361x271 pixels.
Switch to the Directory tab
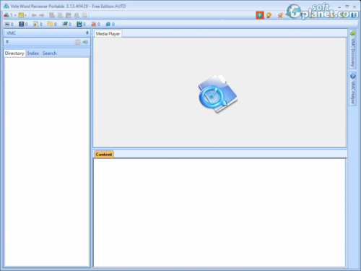click(14, 53)
